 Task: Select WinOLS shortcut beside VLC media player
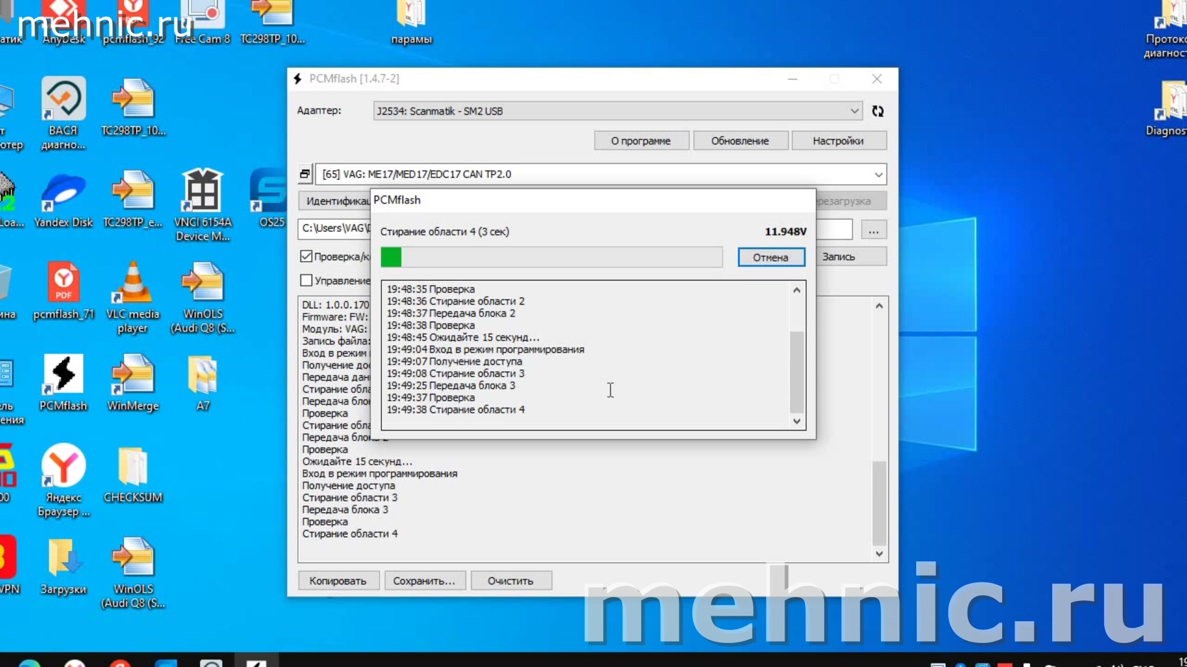pyautogui.click(x=203, y=298)
